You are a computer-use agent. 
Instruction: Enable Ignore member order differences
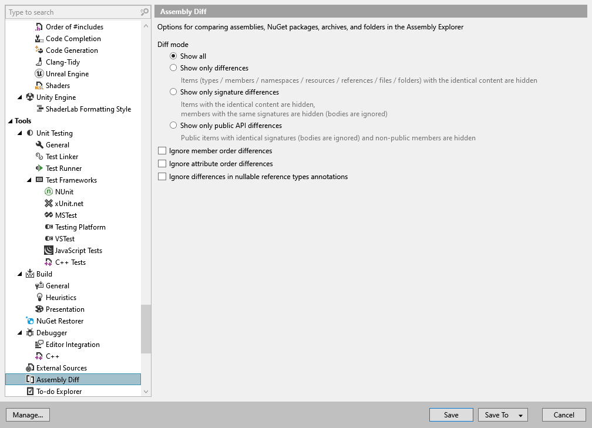point(162,151)
